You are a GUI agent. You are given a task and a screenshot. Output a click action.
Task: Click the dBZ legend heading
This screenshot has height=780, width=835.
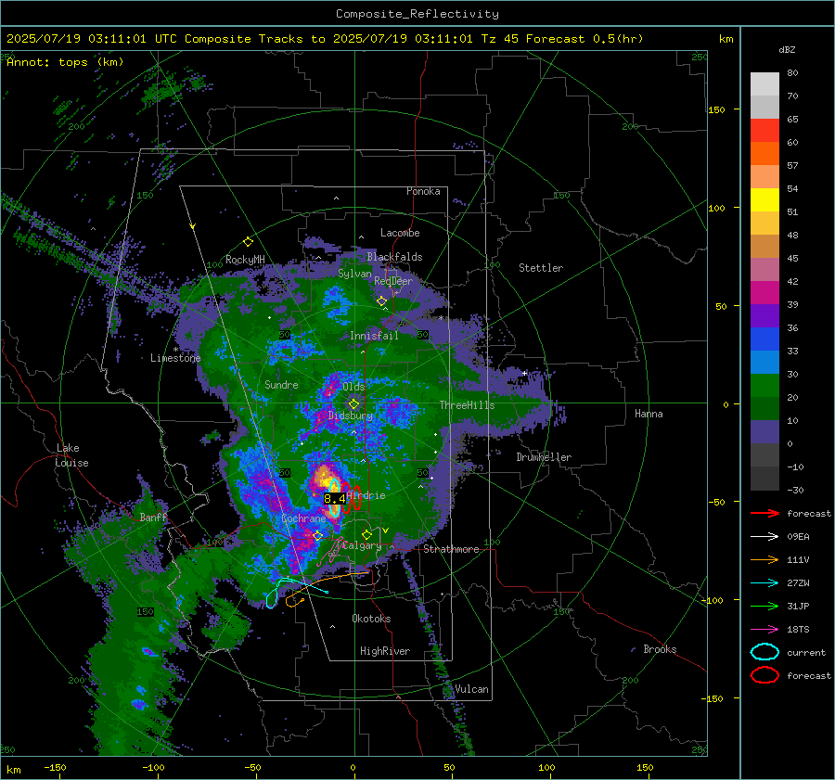click(787, 50)
